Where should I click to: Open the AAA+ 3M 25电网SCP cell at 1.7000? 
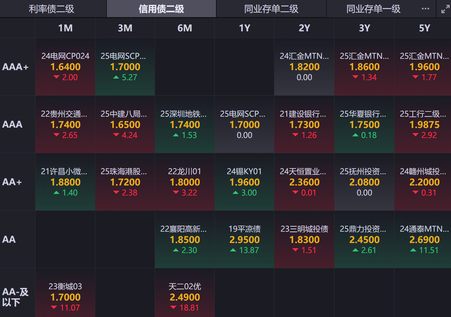125,67
